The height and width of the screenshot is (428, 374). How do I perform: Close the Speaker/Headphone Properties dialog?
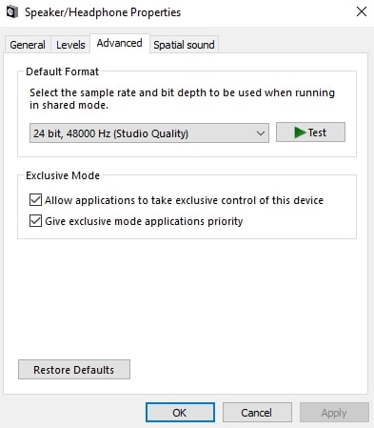tap(362, 12)
